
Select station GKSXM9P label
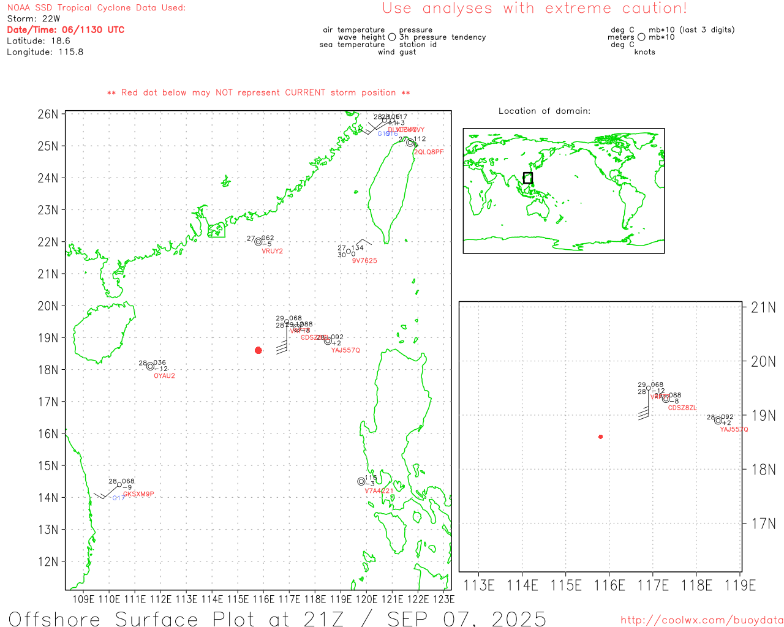[x=139, y=494]
